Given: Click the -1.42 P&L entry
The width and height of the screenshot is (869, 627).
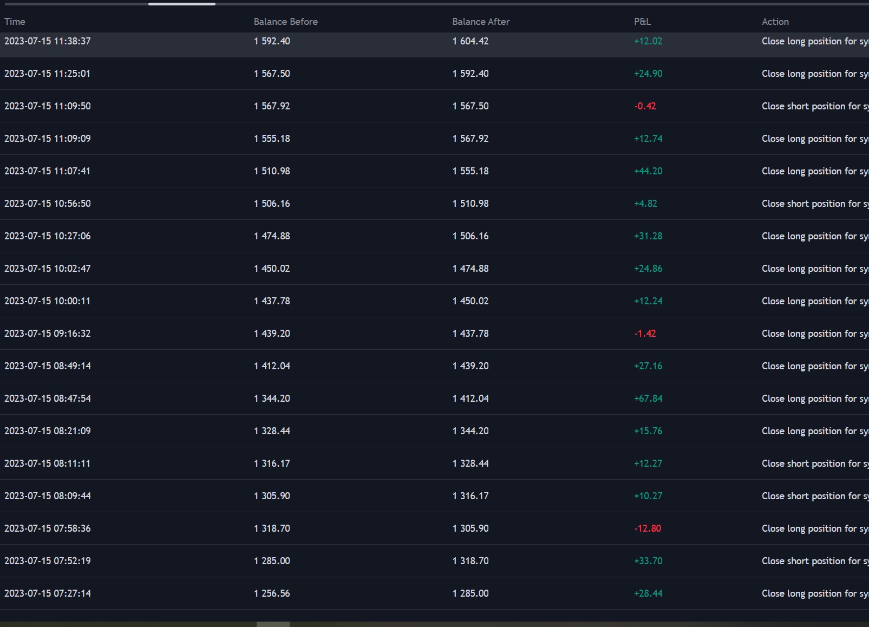Looking at the screenshot, I should click(645, 334).
